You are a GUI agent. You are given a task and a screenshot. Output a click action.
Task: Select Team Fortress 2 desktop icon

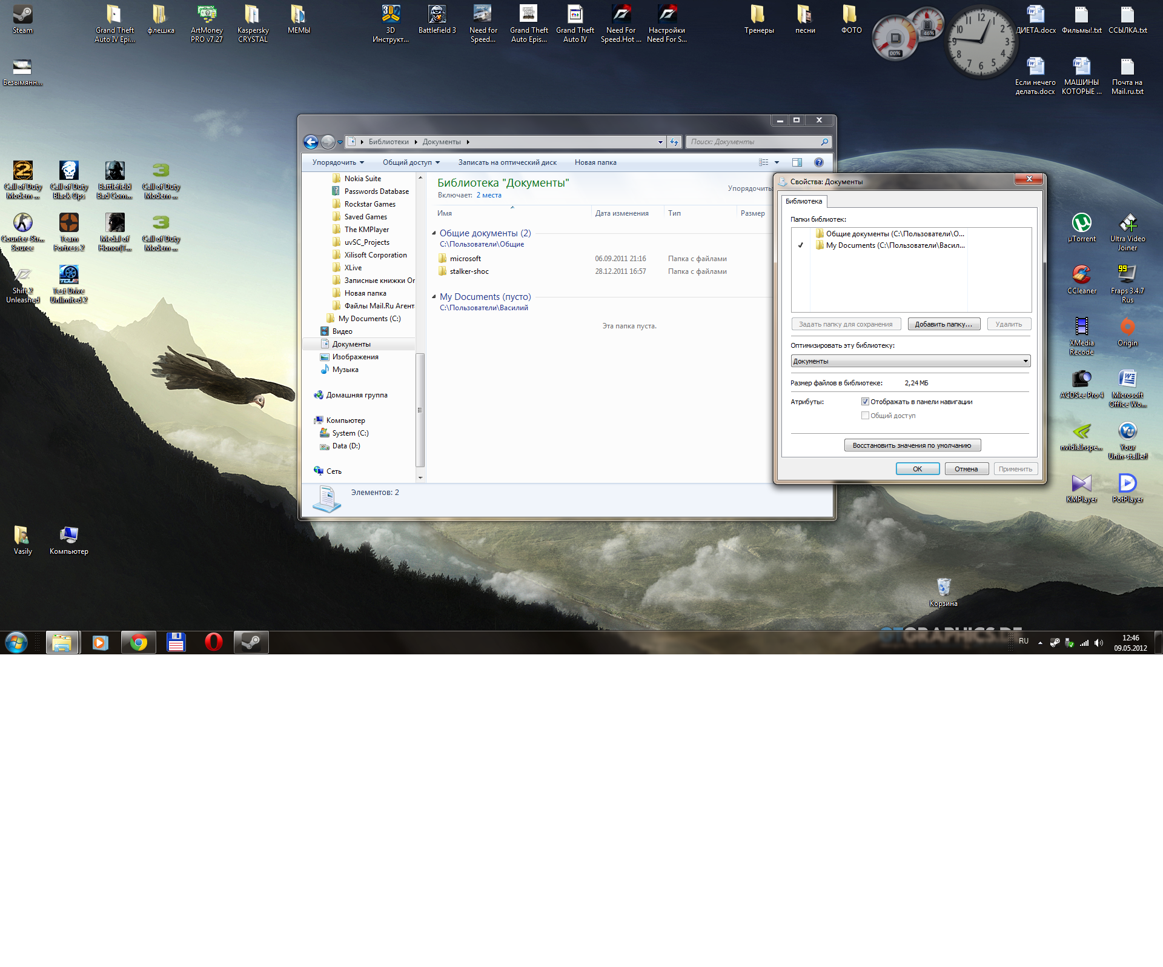(x=69, y=232)
